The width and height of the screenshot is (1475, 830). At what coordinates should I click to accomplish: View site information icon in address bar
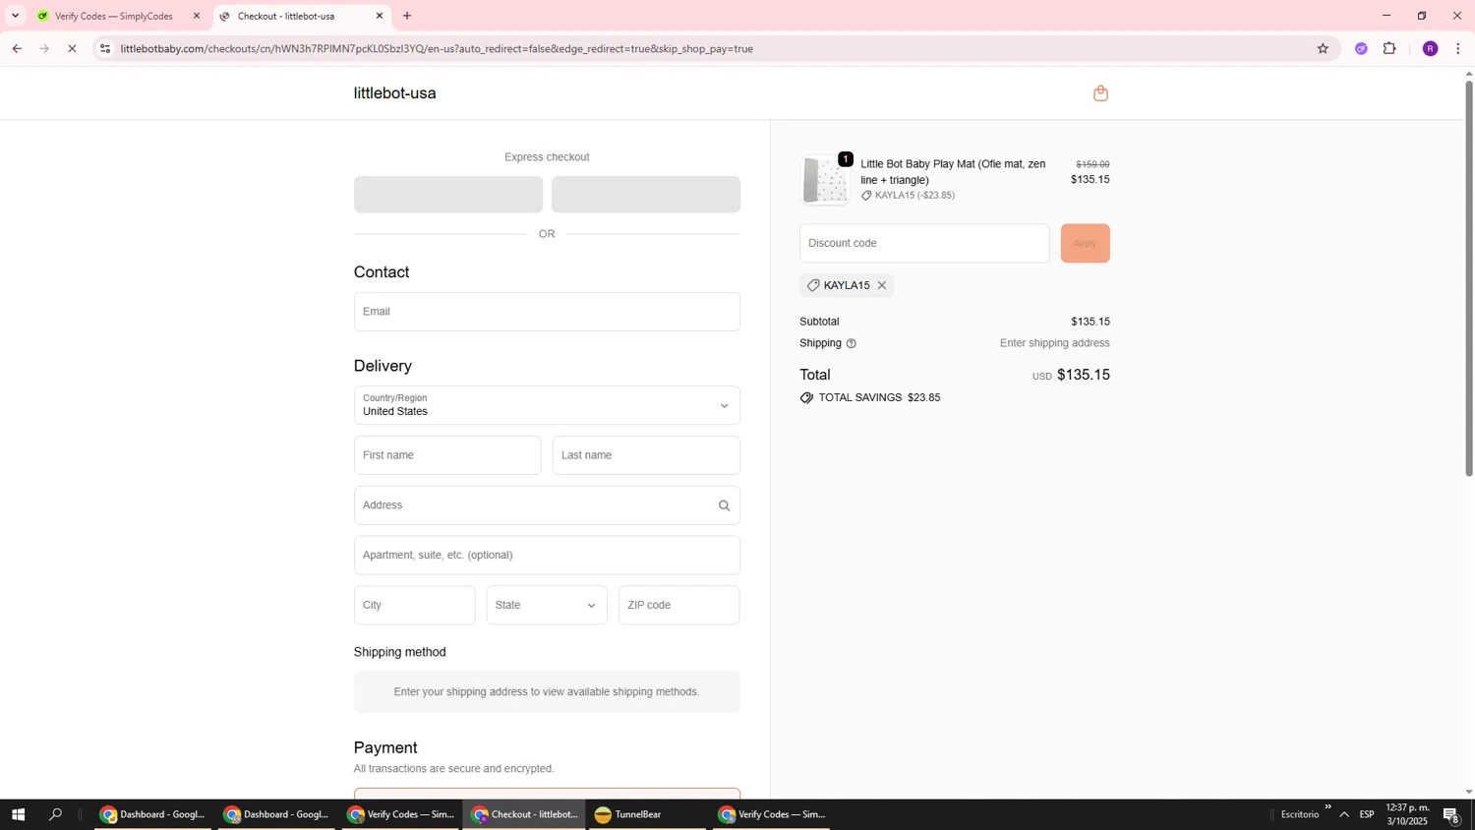(x=105, y=48)
